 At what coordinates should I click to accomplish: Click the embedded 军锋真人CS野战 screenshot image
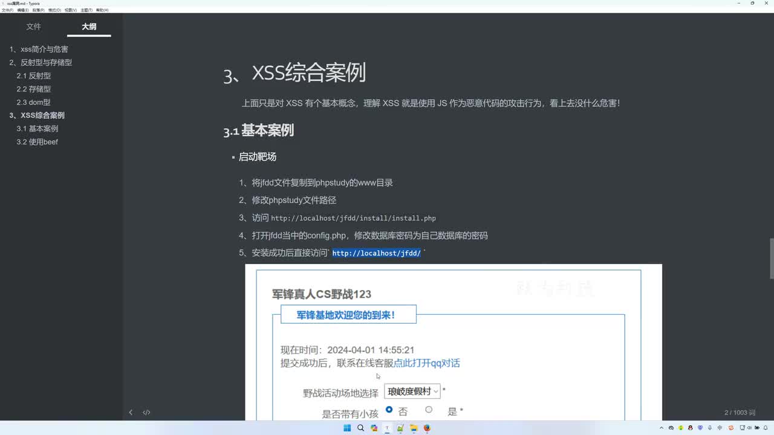(454, 342)
